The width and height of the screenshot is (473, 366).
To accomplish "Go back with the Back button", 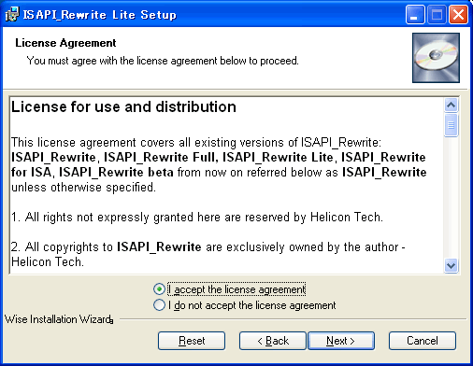I will tap(273, 341).
